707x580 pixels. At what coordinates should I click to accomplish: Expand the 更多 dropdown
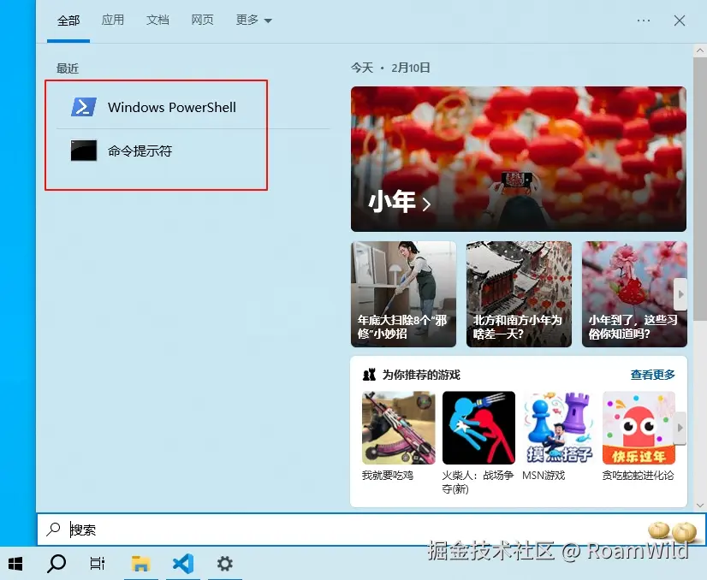click(253, 20)
